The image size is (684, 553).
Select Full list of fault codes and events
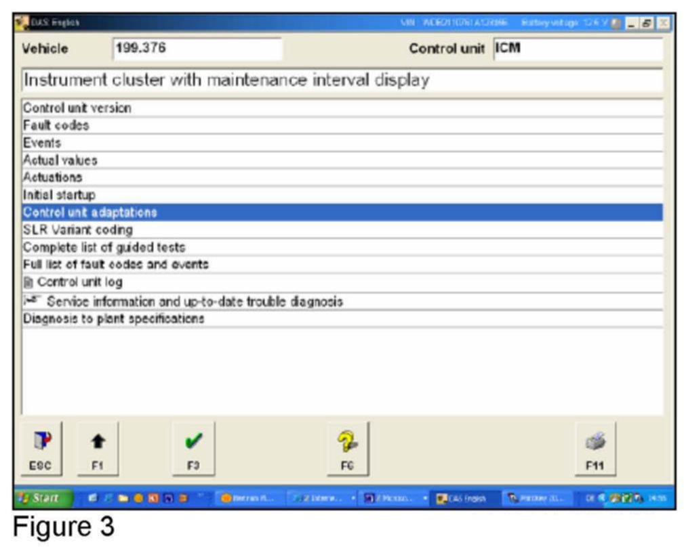coord(115,265)
